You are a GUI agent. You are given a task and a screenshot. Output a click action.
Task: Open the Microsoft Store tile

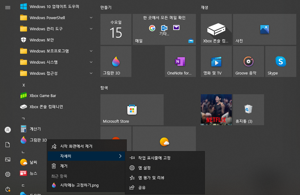pos(132,109)
